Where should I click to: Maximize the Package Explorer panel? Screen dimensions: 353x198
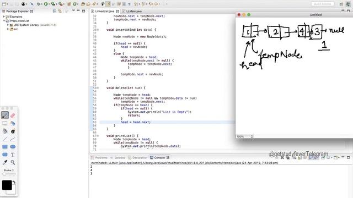(x=83, y=11)
